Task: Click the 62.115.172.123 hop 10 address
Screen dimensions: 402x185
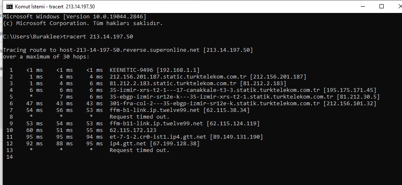Action: point(133,130)
